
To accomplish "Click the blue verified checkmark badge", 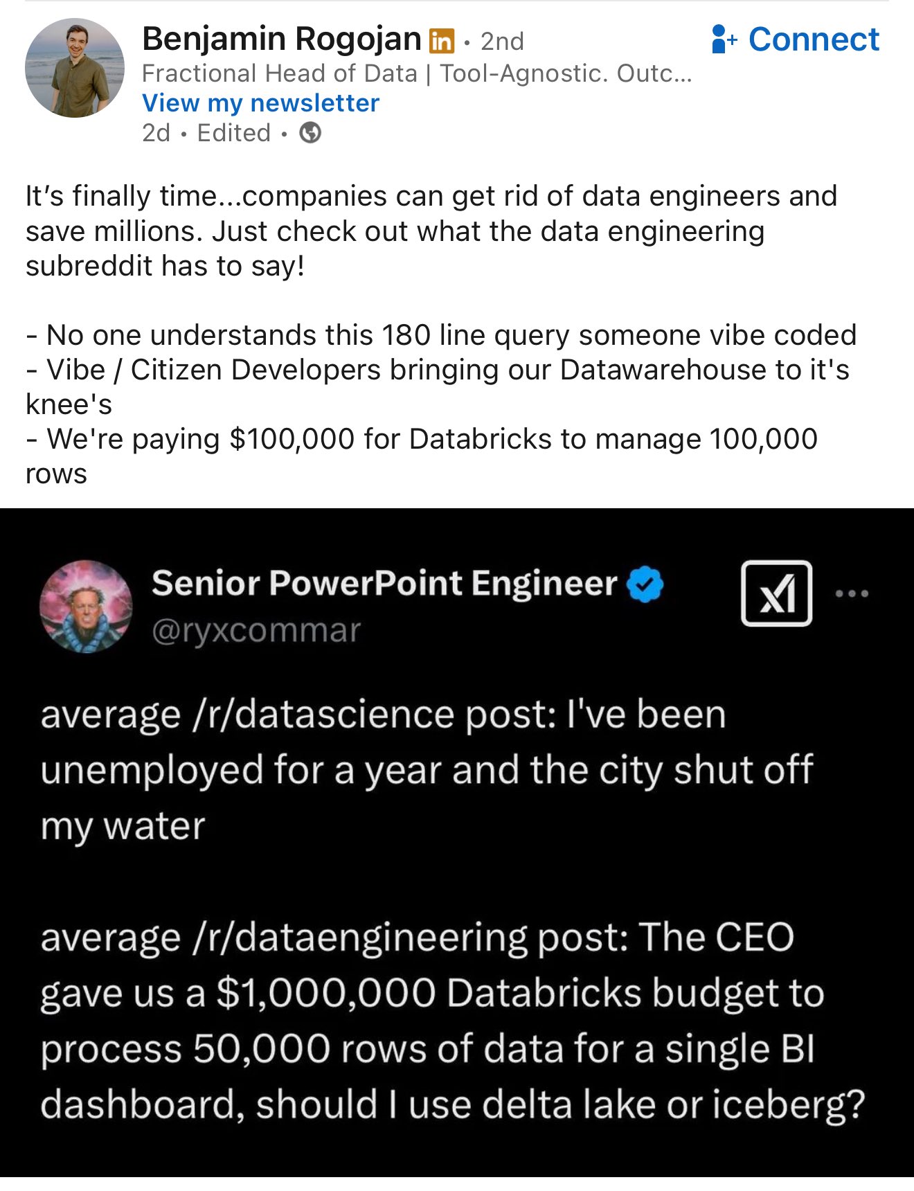I will click(x=645, y=584).
